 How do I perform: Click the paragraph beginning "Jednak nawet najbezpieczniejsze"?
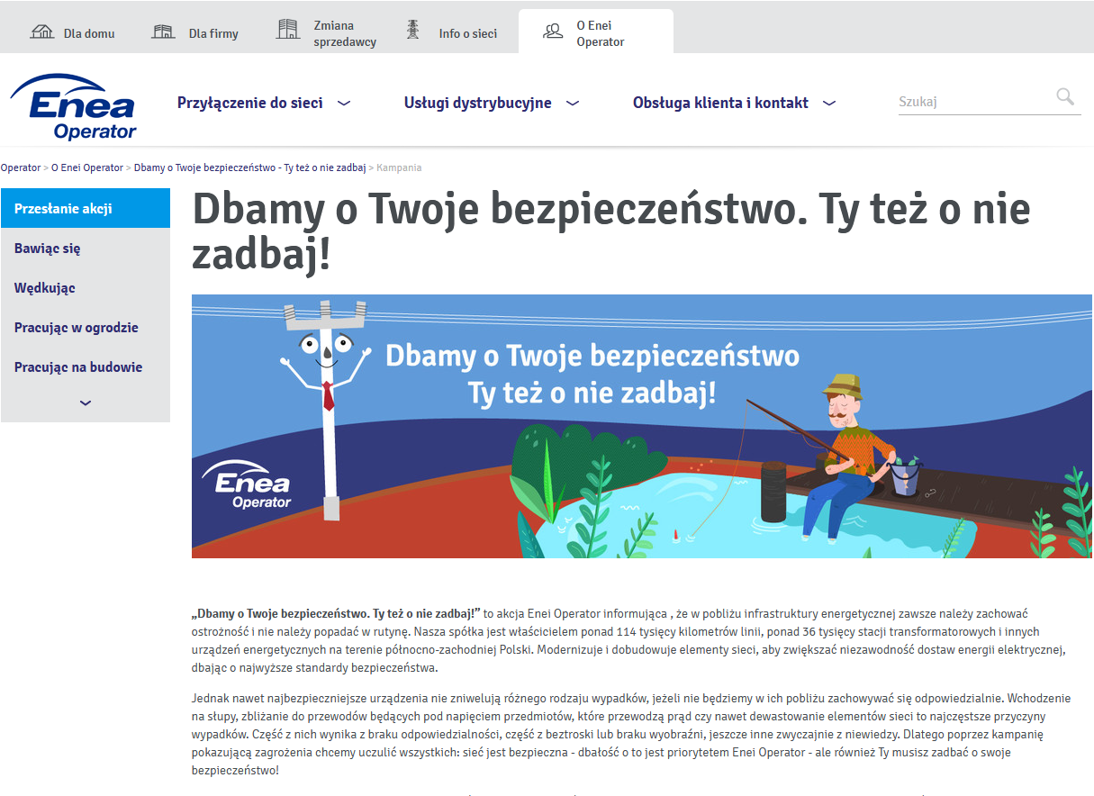[630, 734]
